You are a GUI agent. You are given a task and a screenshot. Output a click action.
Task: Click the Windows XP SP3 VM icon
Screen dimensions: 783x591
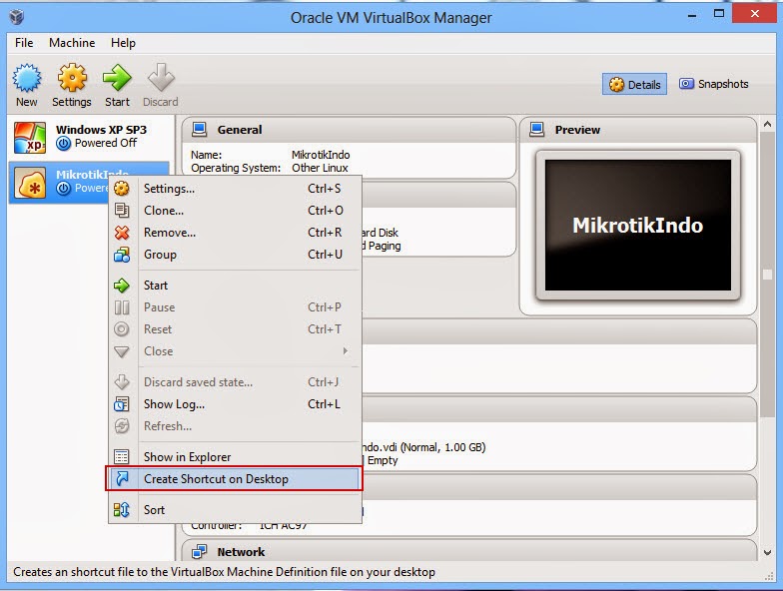30,138
